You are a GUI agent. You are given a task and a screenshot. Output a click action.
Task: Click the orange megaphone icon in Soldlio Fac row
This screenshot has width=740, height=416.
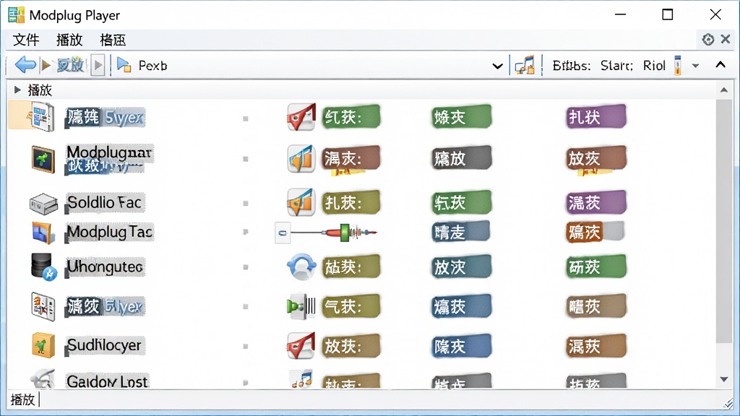pos(301,202)
